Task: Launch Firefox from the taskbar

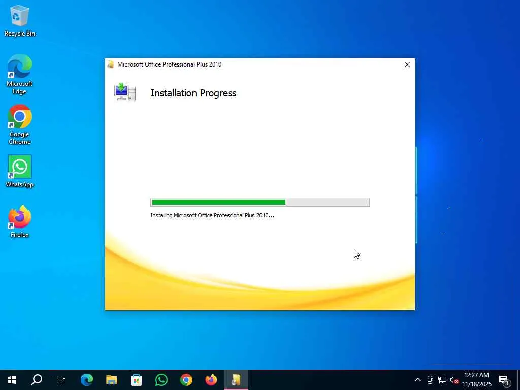Action: pyautogui.click(x=211, y=380)
